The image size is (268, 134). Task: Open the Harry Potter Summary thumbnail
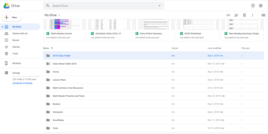154,24
